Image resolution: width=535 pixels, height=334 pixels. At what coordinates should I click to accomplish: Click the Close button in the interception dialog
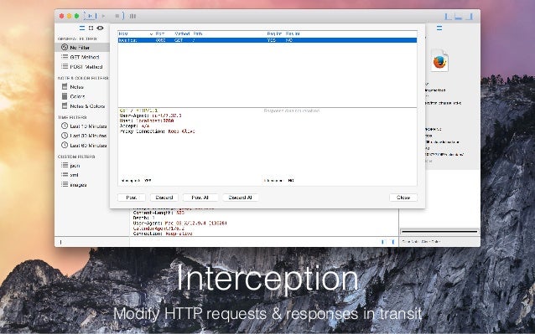point(403,198)
